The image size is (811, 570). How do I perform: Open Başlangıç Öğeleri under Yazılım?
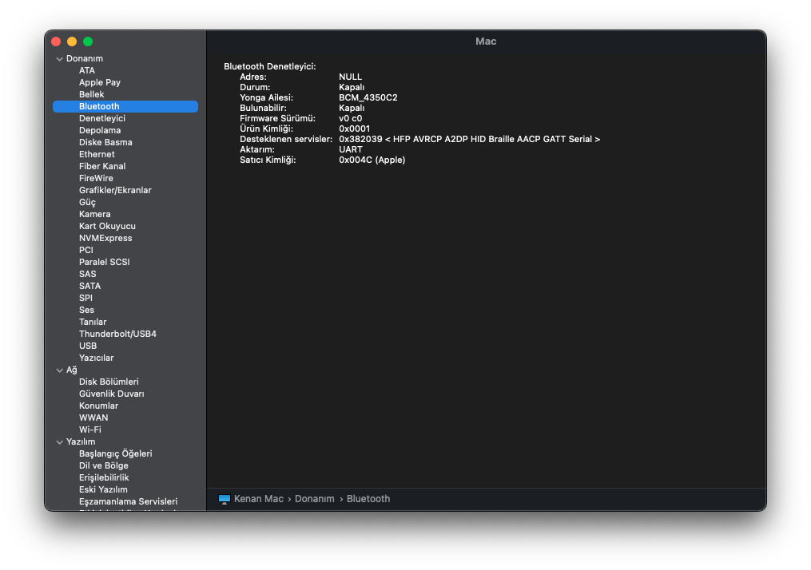(x=115, y=453)
